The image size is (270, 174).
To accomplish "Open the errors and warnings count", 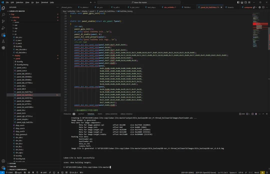I will (74, 172).
